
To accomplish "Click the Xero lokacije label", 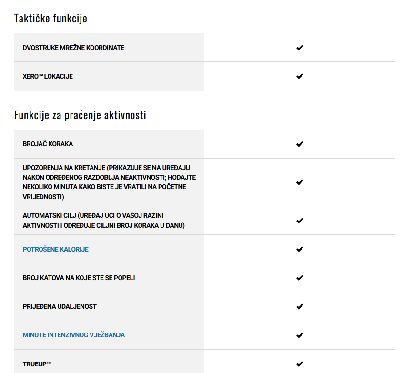I will tap(48, 76).
